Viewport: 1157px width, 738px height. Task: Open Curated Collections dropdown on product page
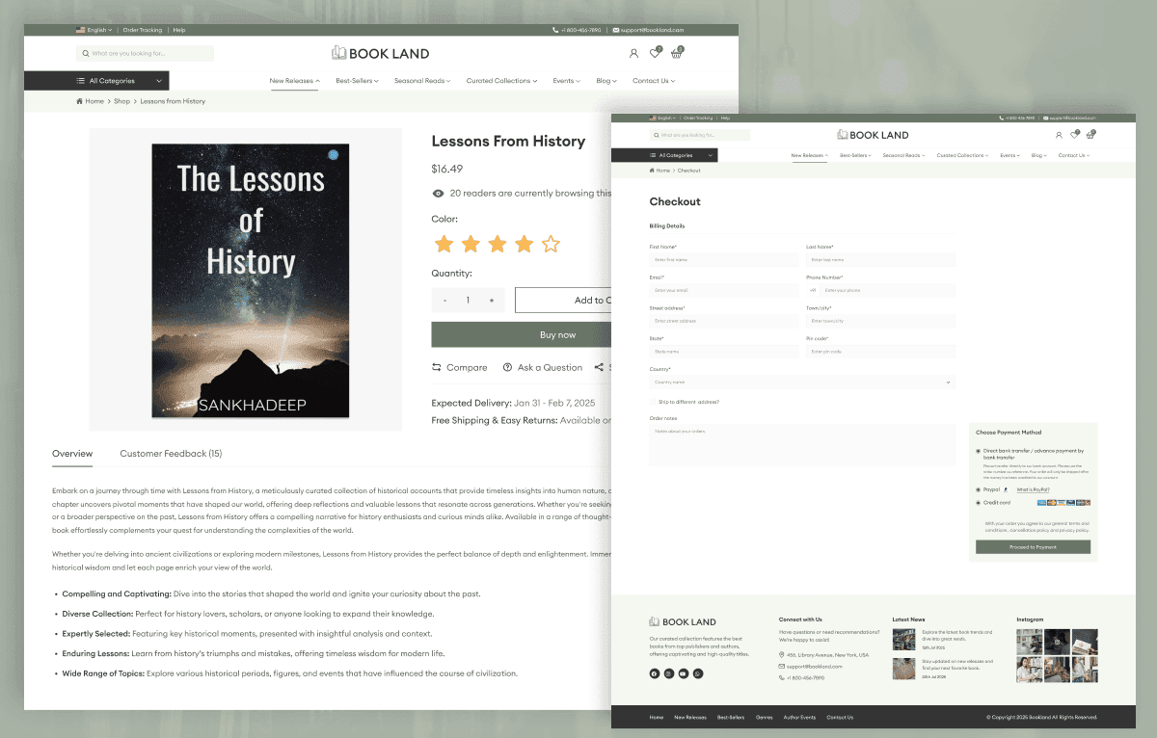tap(501, 81)
